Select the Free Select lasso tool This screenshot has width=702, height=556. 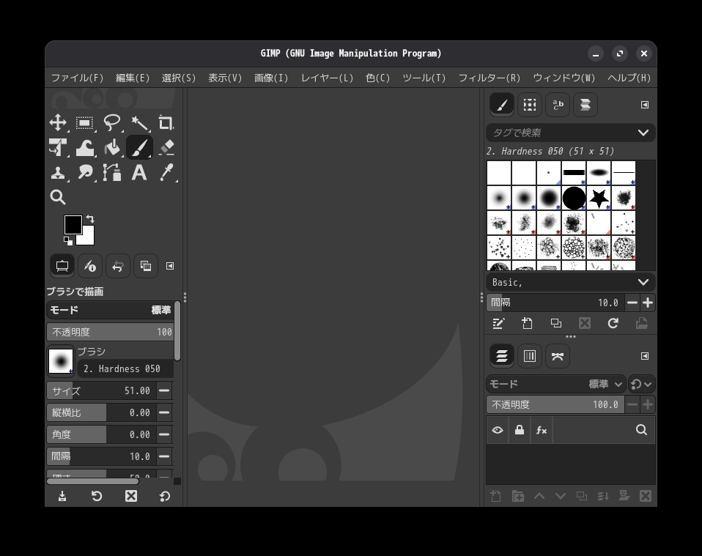click(x=112, y=123)
